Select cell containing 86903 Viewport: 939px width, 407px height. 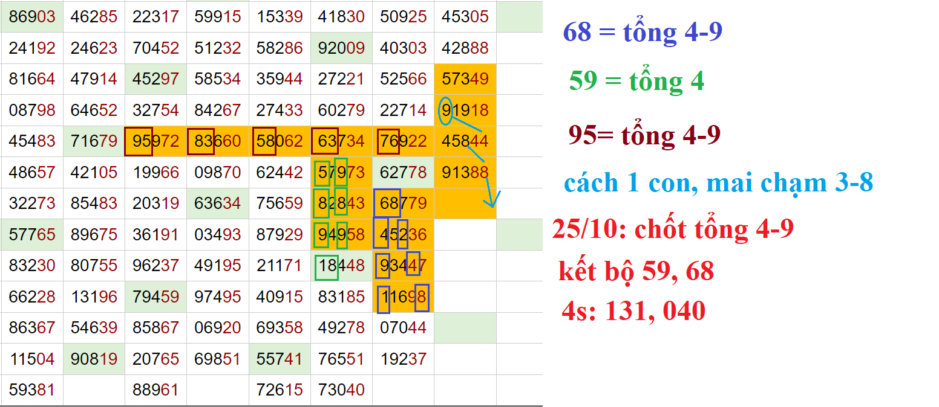(x=32, y=17)
